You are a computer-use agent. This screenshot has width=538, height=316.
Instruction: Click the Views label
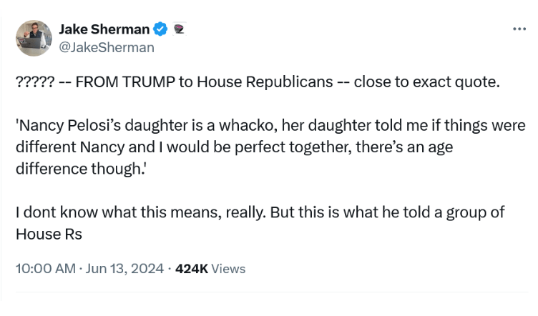coord(229,269)
